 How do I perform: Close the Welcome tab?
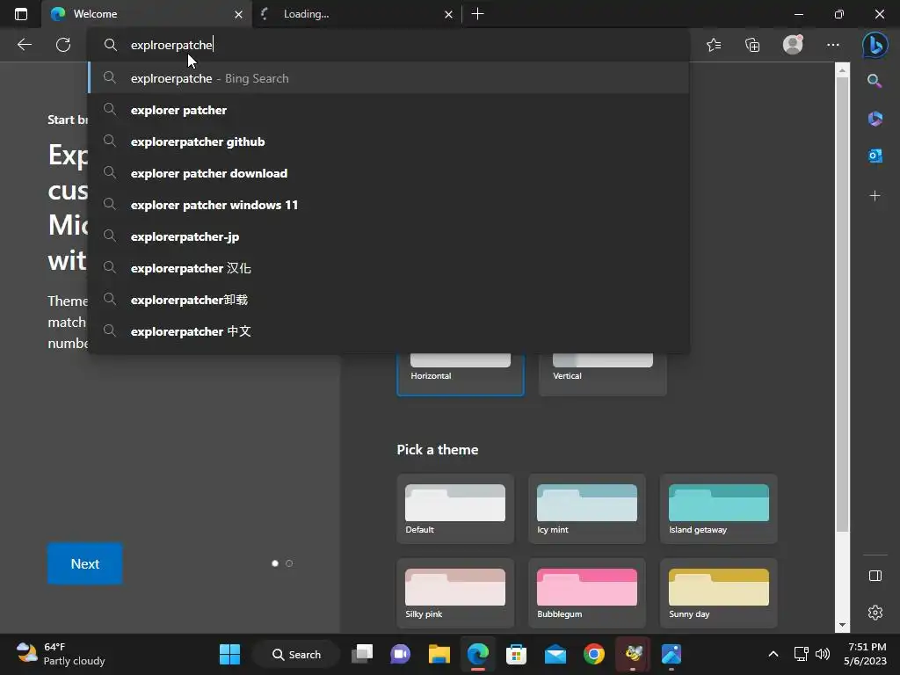click(238, 14)
